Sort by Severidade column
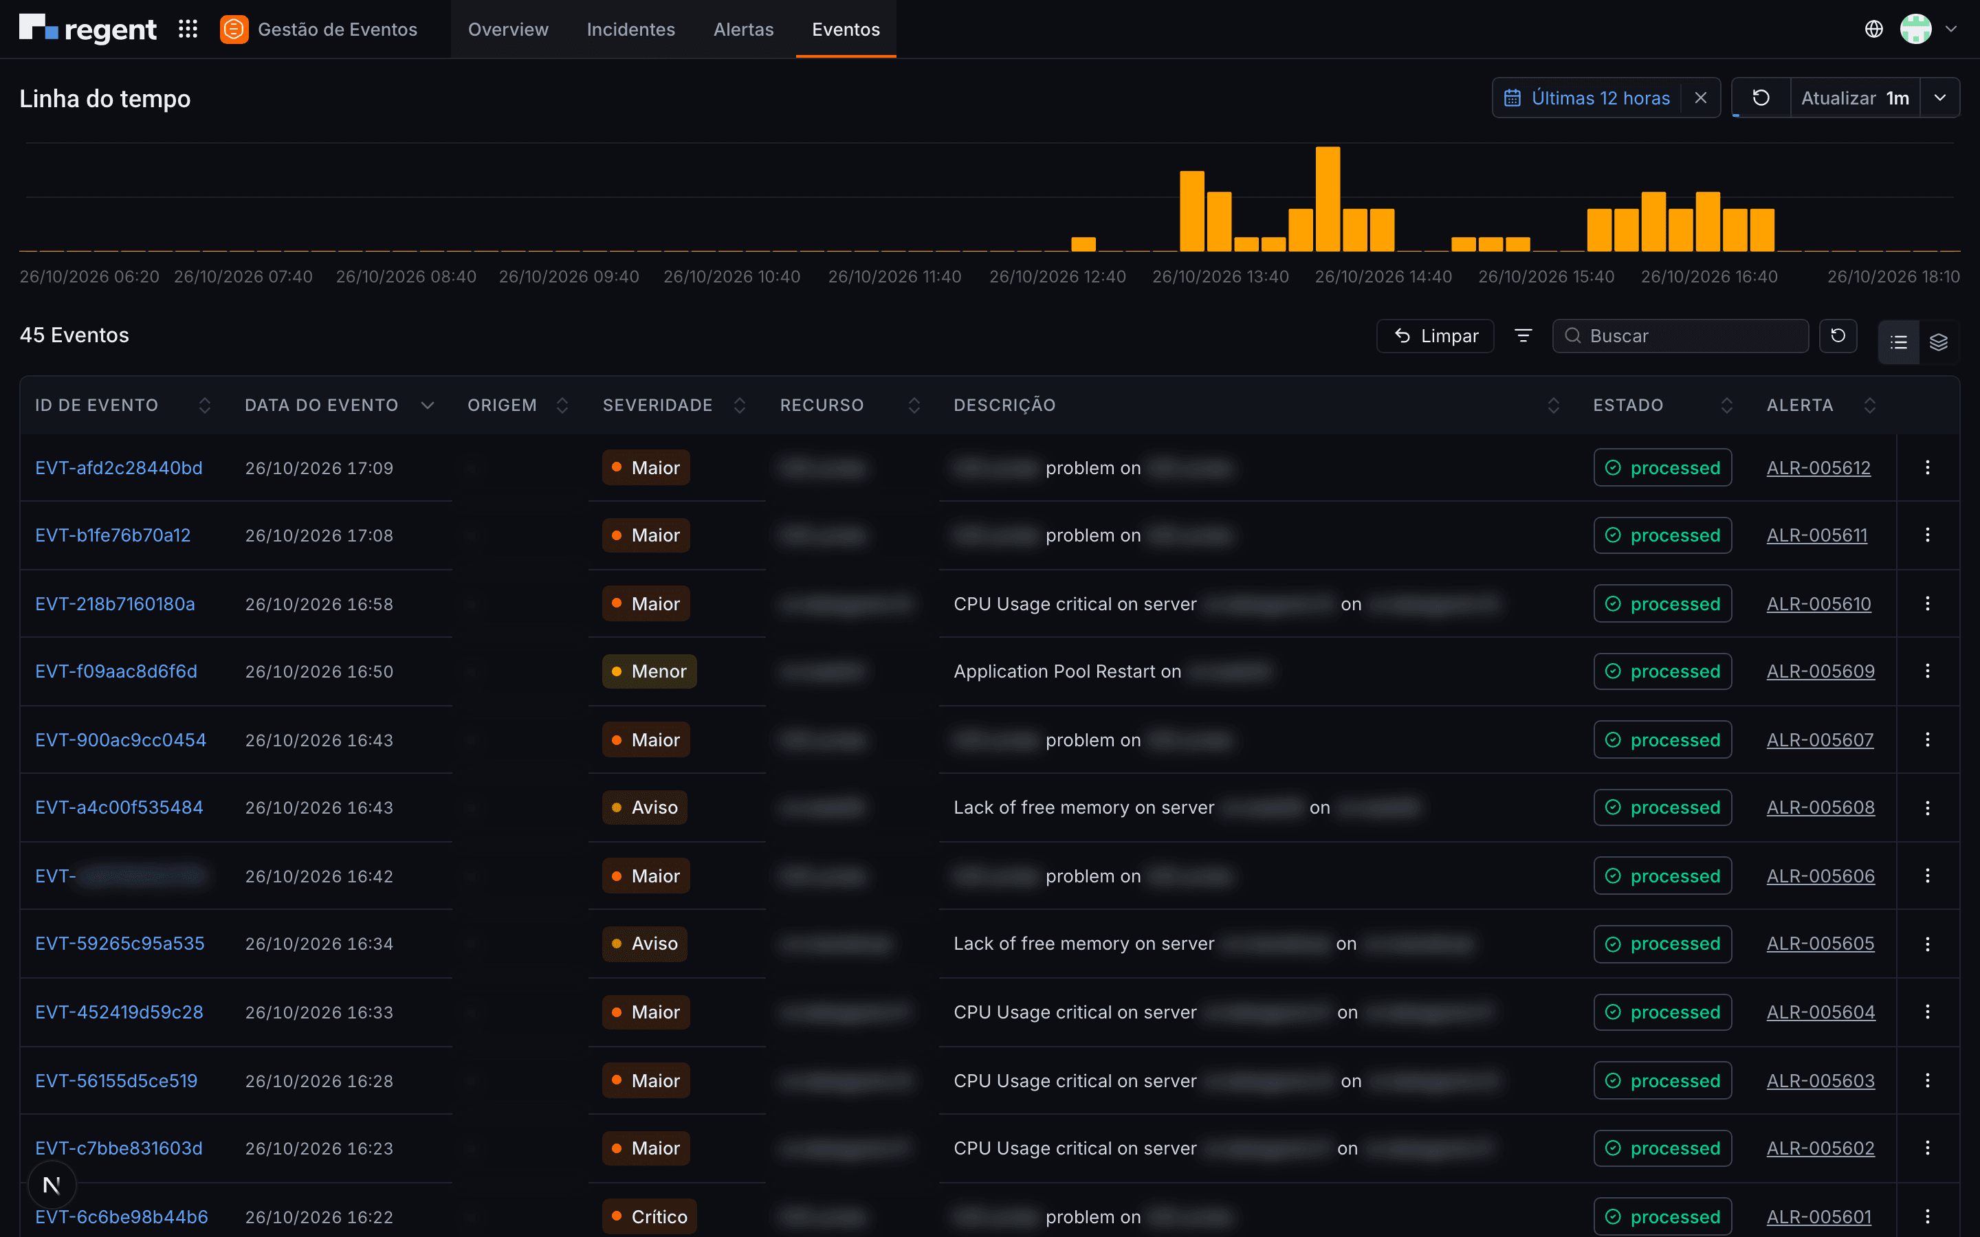Image resolution: width=1980 pixels, height=1237 pixels. point(740,405)
